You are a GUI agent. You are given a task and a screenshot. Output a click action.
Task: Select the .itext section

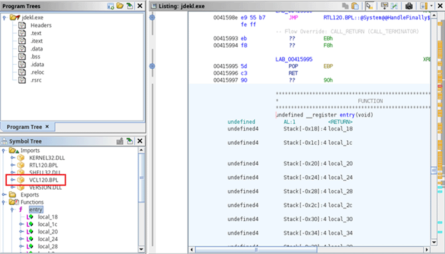[37, 41]
